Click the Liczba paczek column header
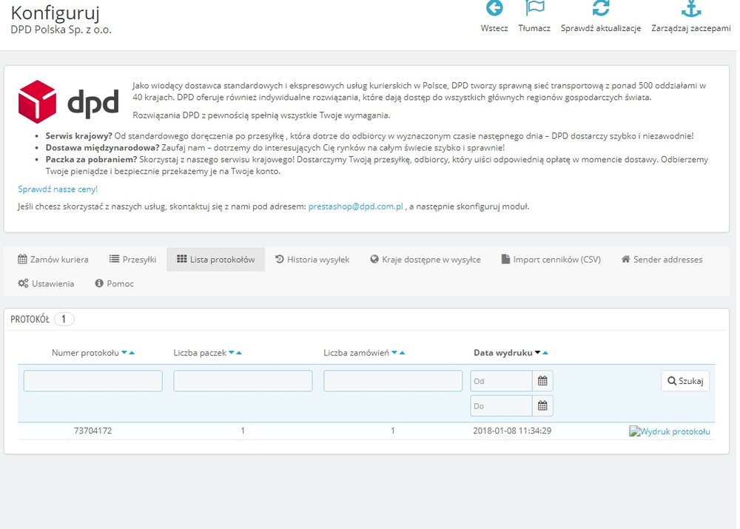 pyautogui.click(x=200, y=352)
